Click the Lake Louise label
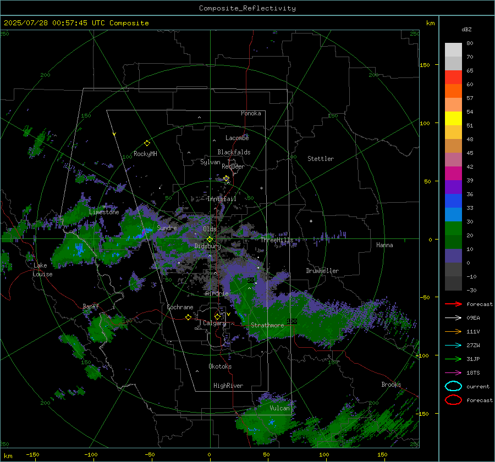 [x=42, y=270]
